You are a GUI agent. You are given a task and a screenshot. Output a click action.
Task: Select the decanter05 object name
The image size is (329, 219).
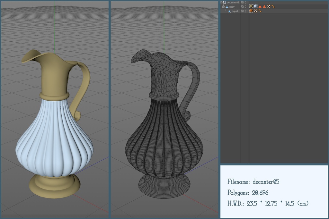(x=233, y=2)
